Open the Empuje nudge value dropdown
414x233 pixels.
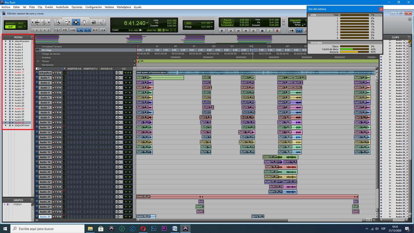pos(212,27)
